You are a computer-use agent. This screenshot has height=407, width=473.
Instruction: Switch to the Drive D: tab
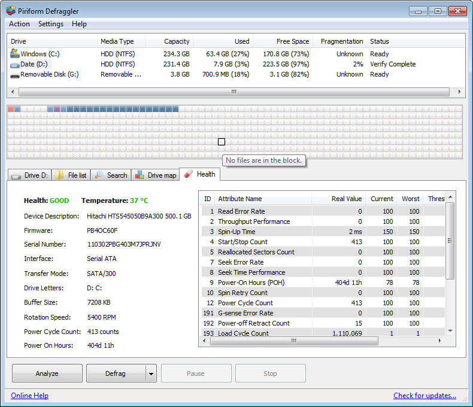[x=29, y=175]
